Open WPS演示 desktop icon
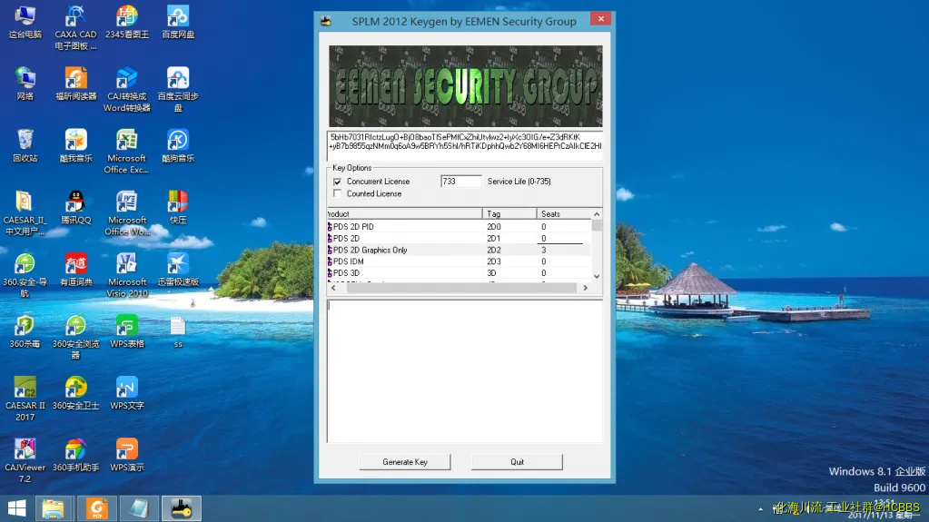The height and width of the screenshot is (522, 929). tap(127, 455)
